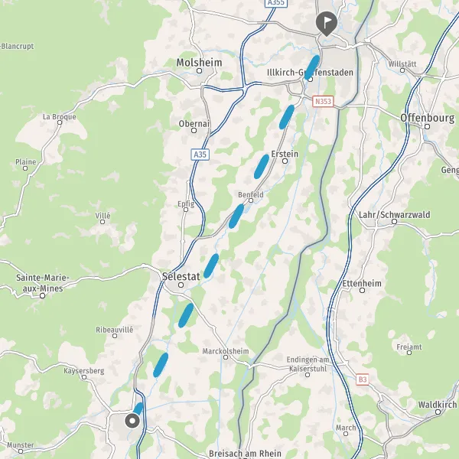Select the Lahr/Schwarzwald label

pos(394,214)
